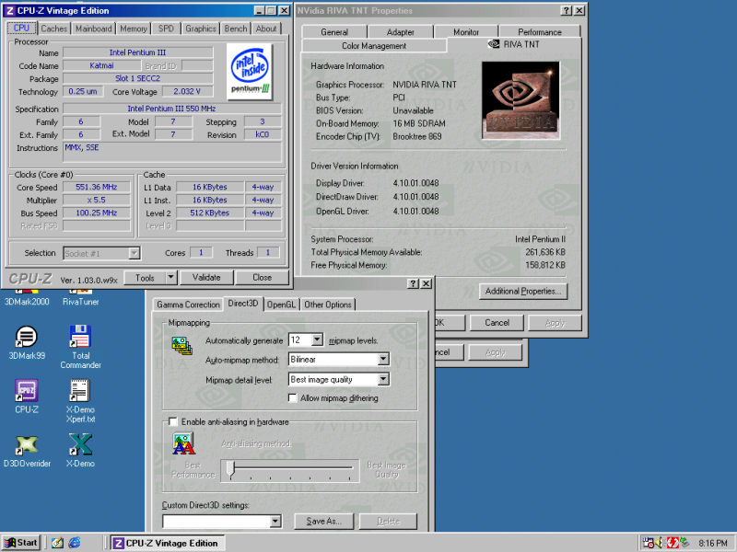Click the Mipmapping pictures icon

click(x=181, y=346)
